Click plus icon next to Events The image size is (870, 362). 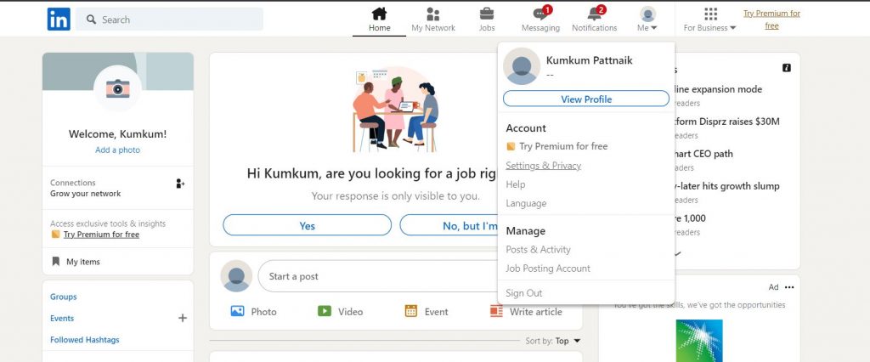(182, 318)
